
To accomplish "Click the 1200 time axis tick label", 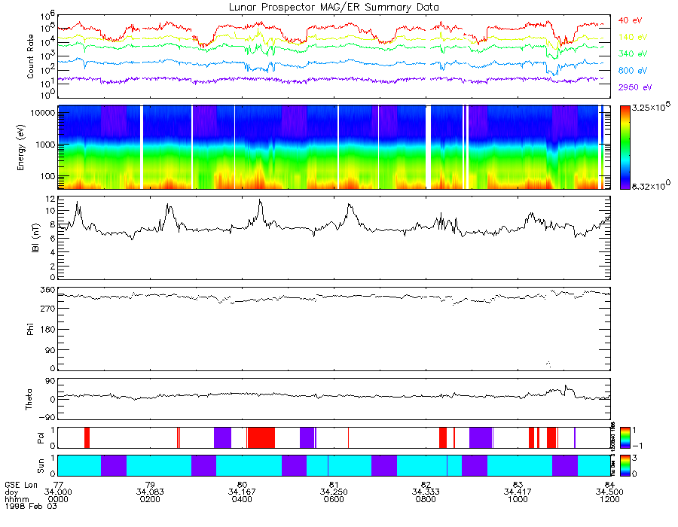I will [x=609, y=499].
